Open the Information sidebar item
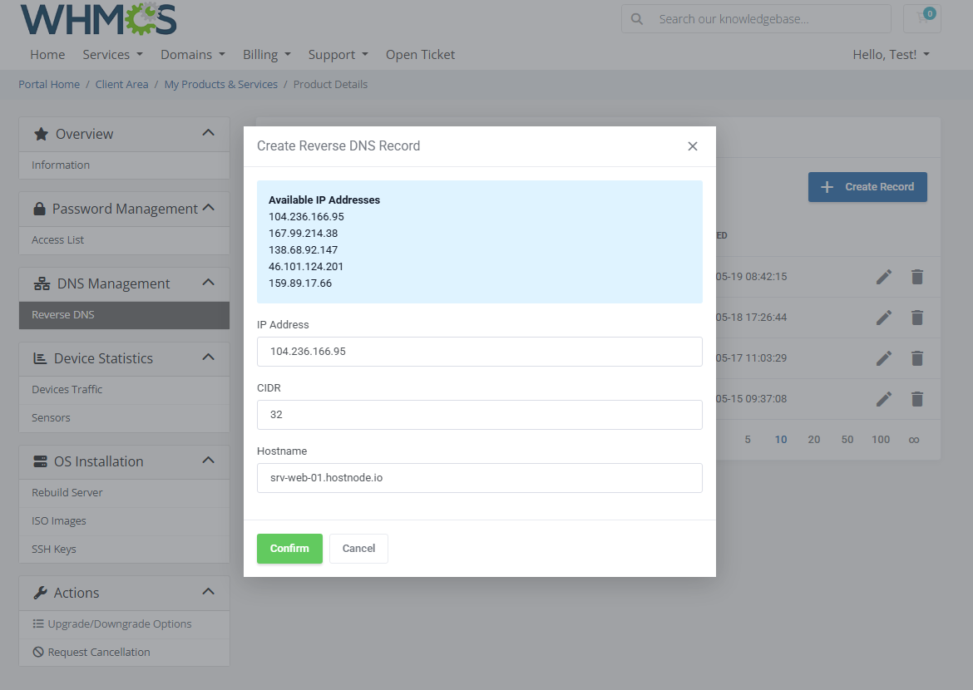973x690 pixels. [124, 165]
